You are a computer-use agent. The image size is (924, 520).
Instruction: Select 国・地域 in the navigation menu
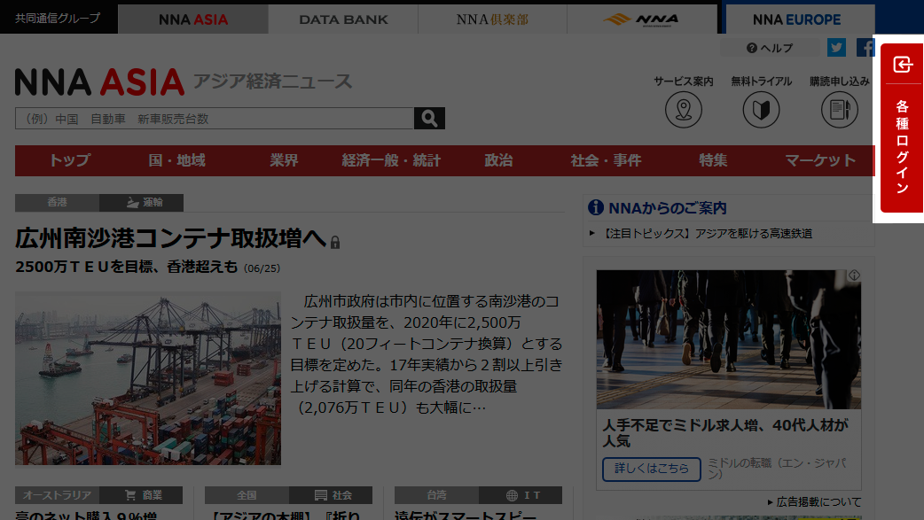tap(176, 160)
